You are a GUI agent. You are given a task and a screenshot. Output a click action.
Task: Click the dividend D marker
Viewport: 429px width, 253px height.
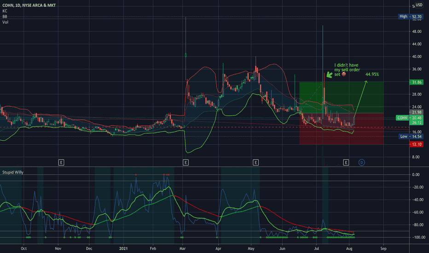point(362,163)
